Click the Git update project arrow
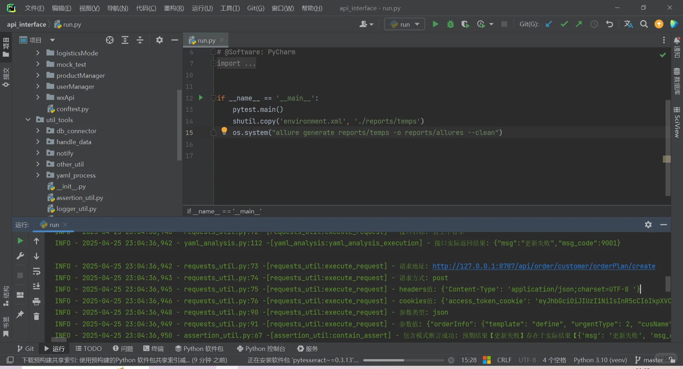The width and height of the screenshot is (683, 369). 549,24
